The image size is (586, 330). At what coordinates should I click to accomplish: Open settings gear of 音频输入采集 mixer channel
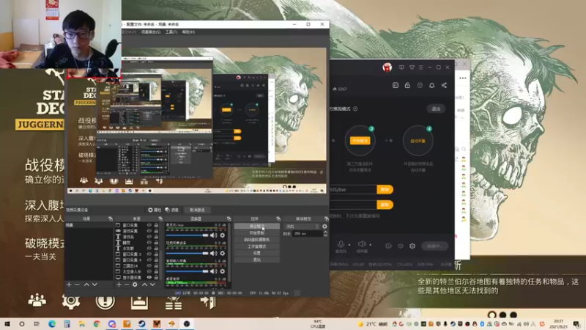(223, 271)
